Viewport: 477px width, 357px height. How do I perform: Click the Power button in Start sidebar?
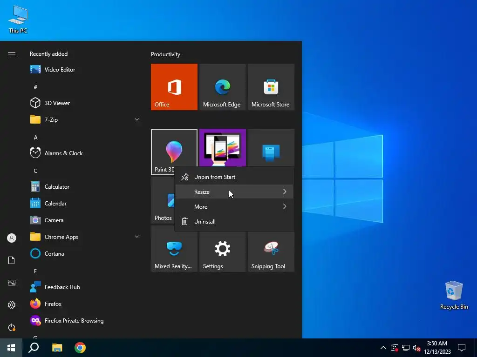(12, 327)
